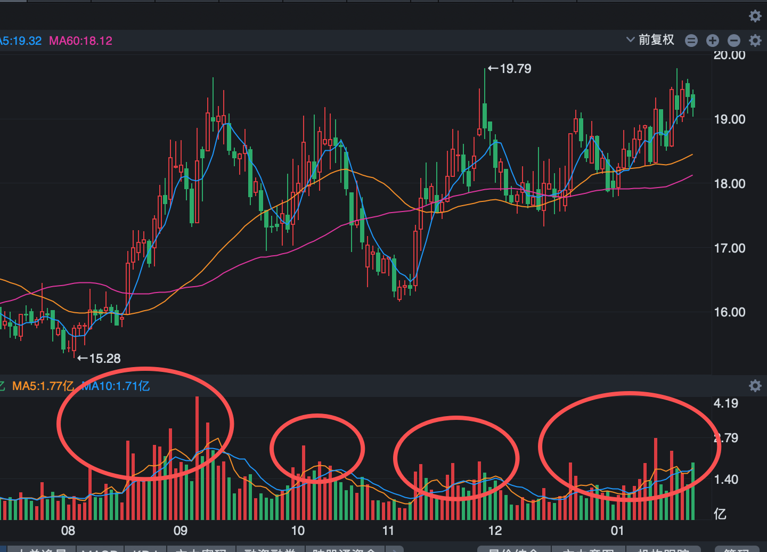Switch to the KDJ indicator tab
This screenshot has width=767, height=552.
click(145, 550)
